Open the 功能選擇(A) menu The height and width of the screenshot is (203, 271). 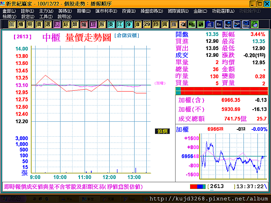click(223, 11)
